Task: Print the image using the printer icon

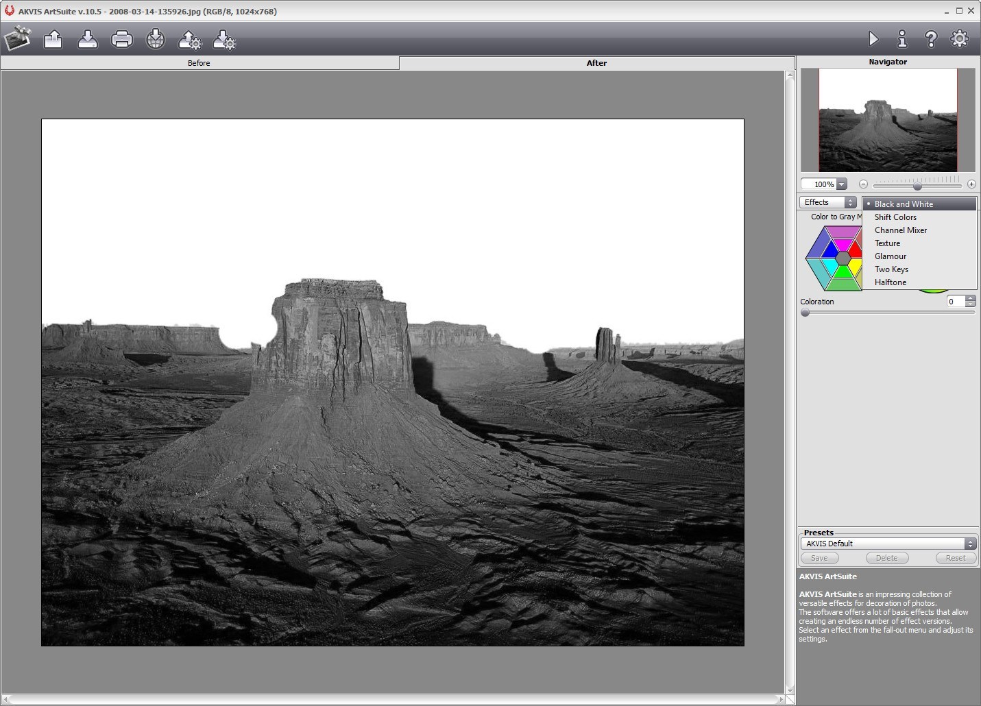Action: point(121,39)
